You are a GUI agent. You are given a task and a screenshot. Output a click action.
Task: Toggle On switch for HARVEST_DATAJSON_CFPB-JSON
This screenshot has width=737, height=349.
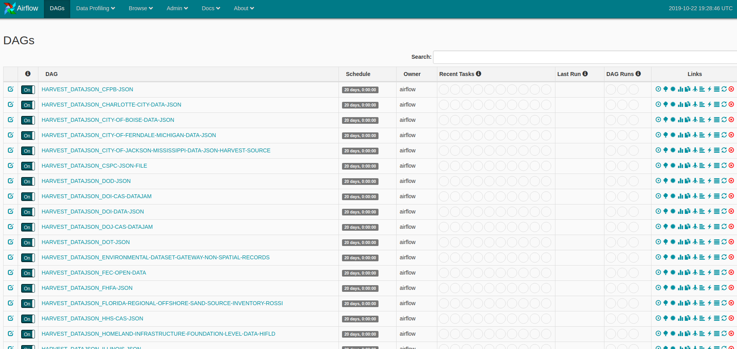click(28, 90)
